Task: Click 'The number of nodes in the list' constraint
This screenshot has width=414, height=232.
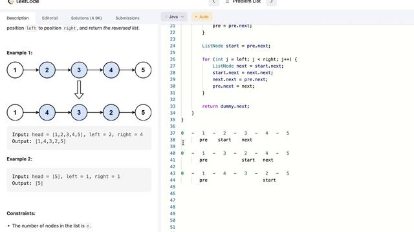Action: coord(52,226)
